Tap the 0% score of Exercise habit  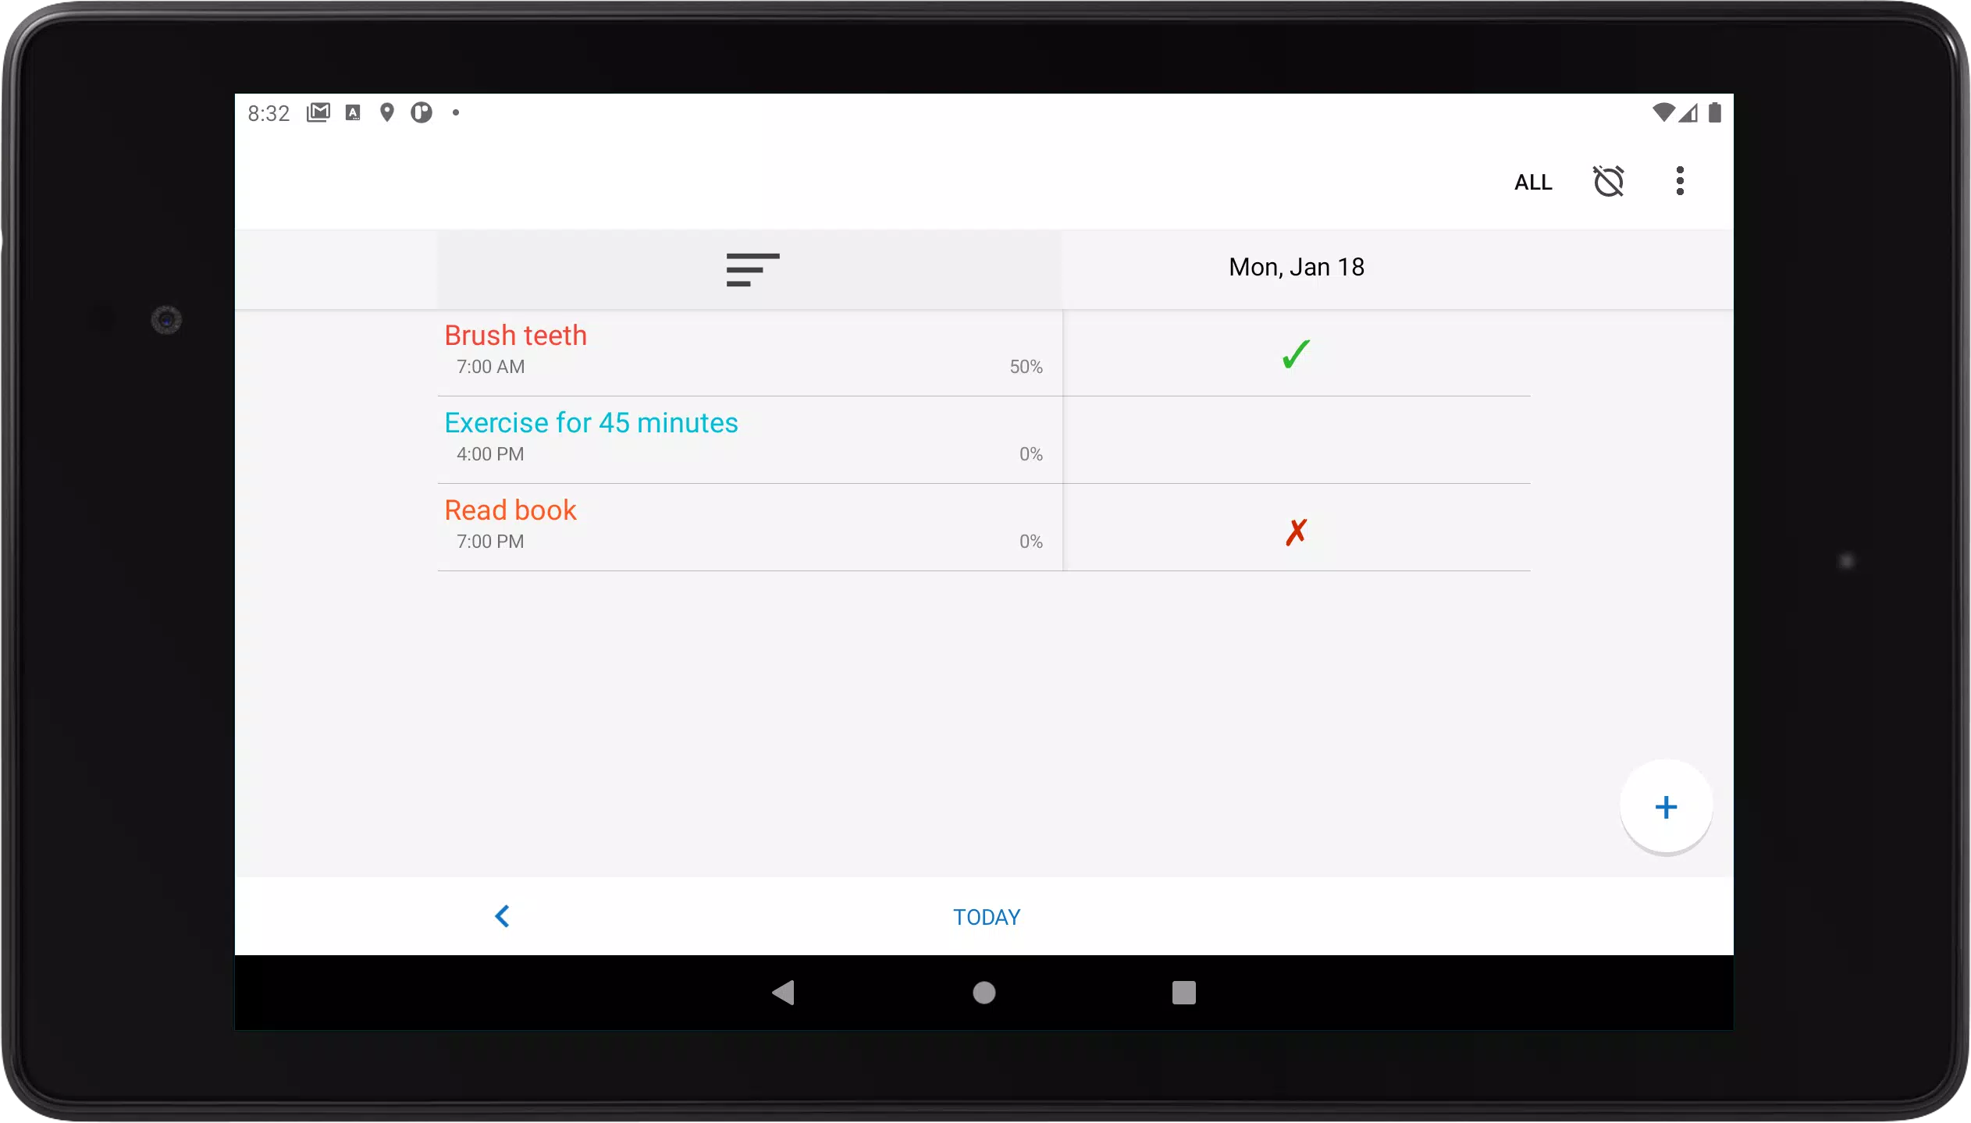point(1030,454)
